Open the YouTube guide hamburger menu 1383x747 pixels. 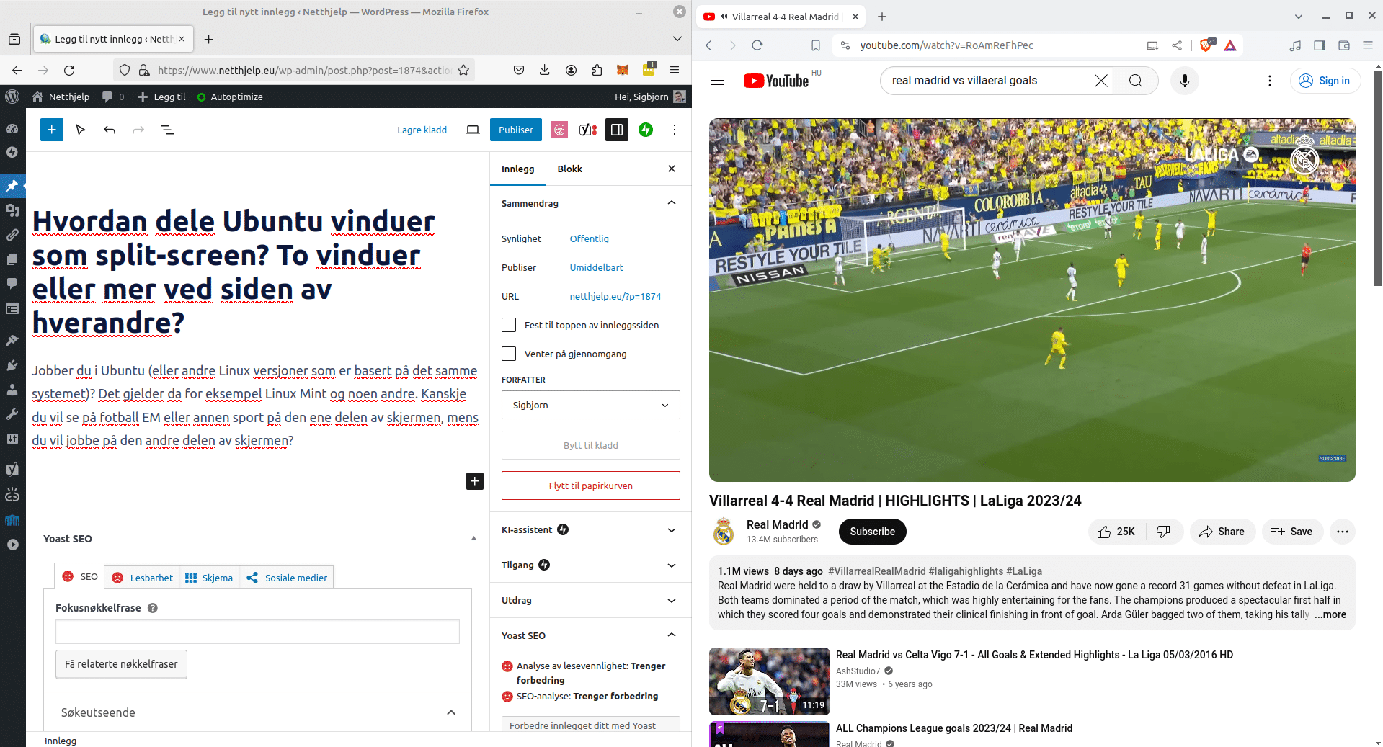tap(718, 81)
